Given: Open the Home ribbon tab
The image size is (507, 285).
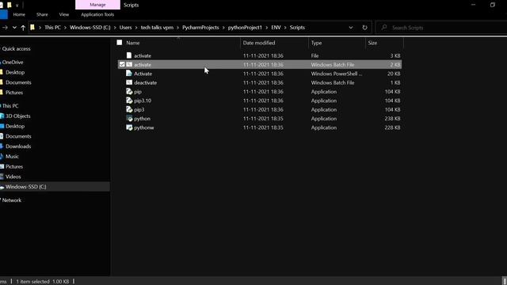Looking at the screenshot, I should click(x=19, y=14).
